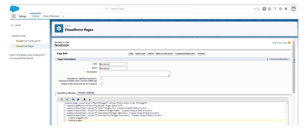Switch to the Visualforce Markup tab
The width and height of the screenshot is (308, 132).
[66, 93]
